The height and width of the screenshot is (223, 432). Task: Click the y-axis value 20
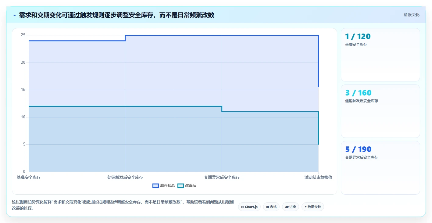click(23, 63)
